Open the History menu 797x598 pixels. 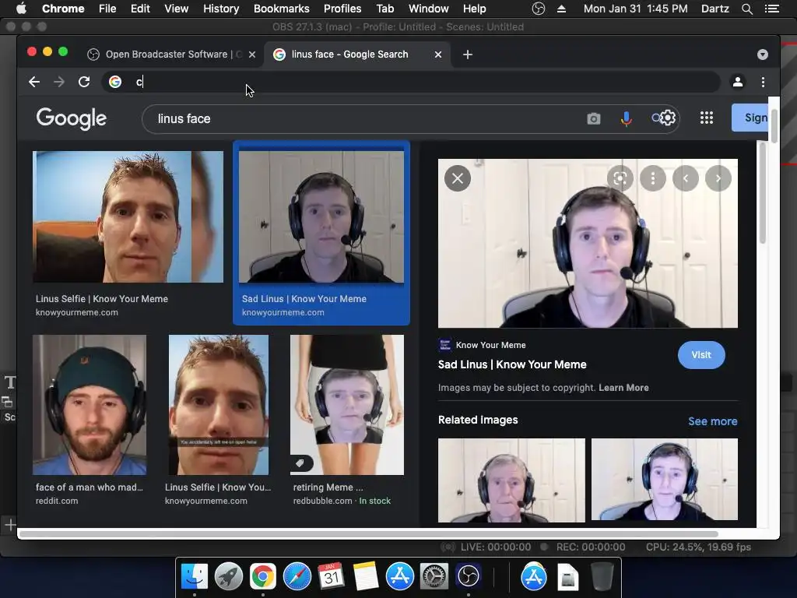[x=221, y=9]
